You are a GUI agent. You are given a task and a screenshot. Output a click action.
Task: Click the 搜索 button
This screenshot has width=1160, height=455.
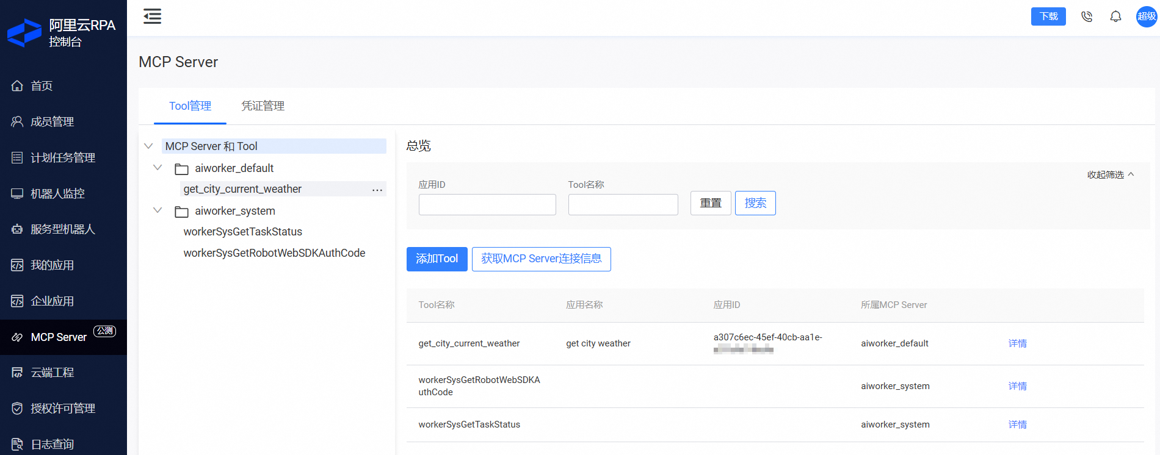[755, 203]
